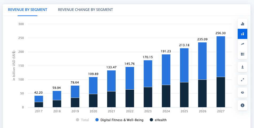The height and width of the screenshot is (128, 254).
Task: Click the 170.15 value label
Action: [148, 57]
